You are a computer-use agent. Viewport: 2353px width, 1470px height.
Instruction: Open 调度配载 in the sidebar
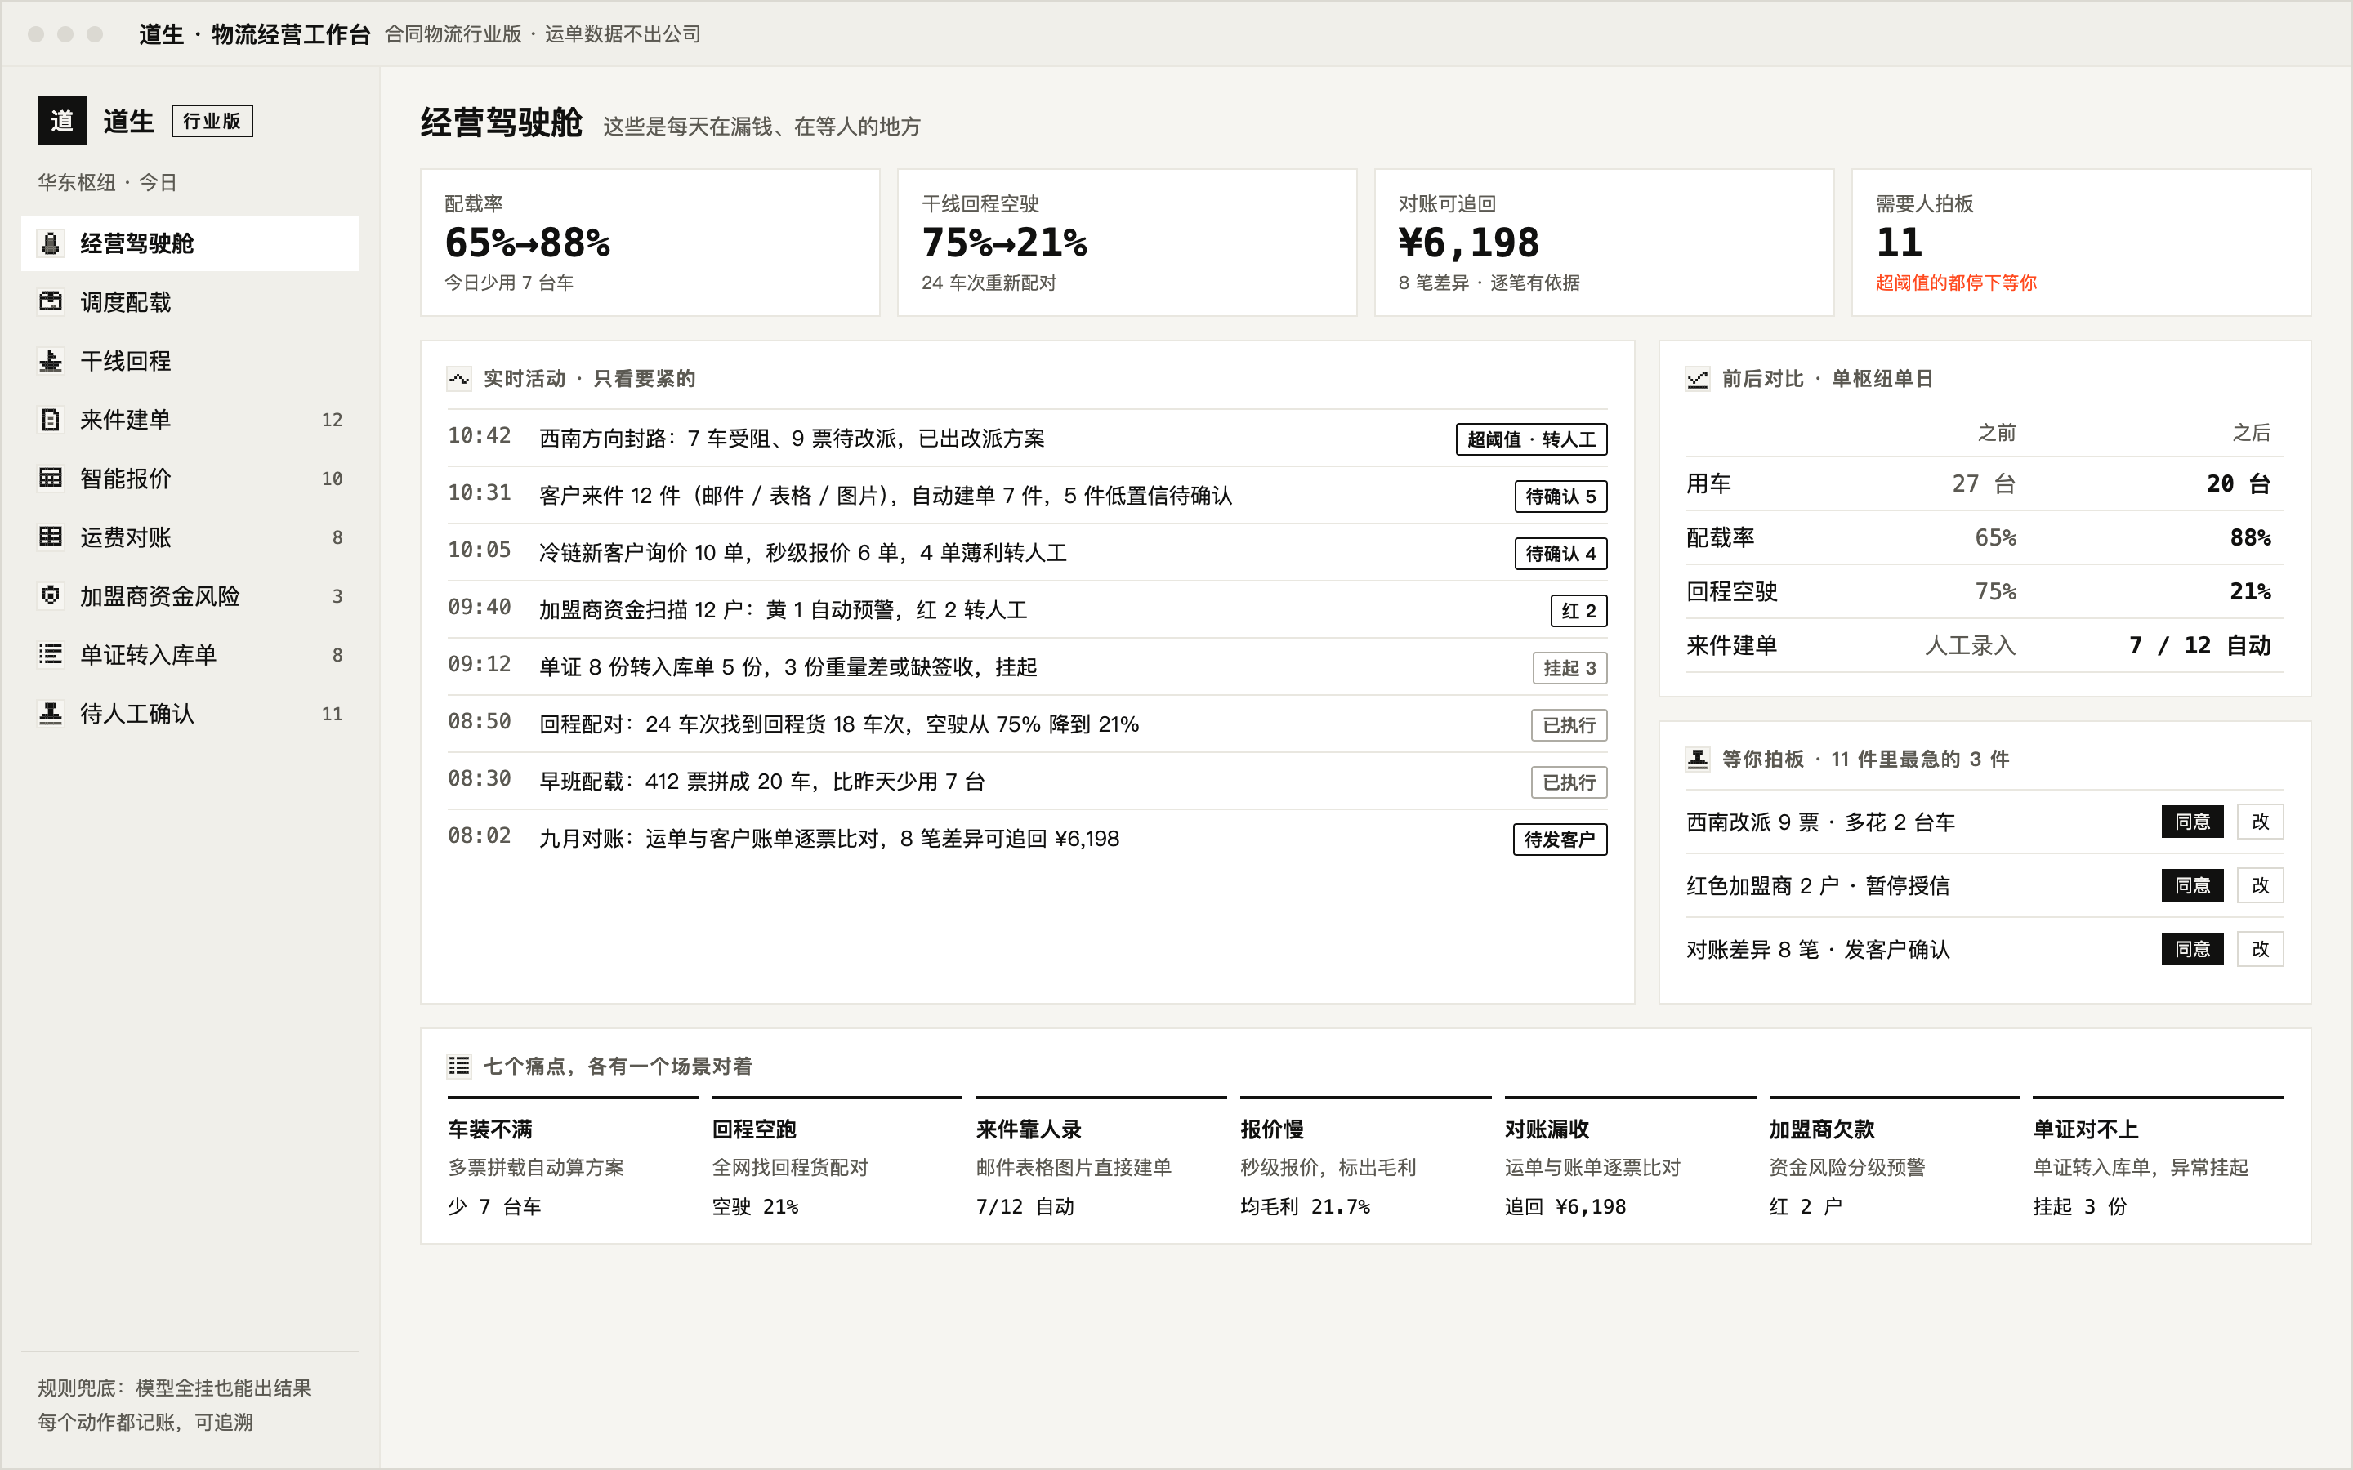(x=190, y=301)
